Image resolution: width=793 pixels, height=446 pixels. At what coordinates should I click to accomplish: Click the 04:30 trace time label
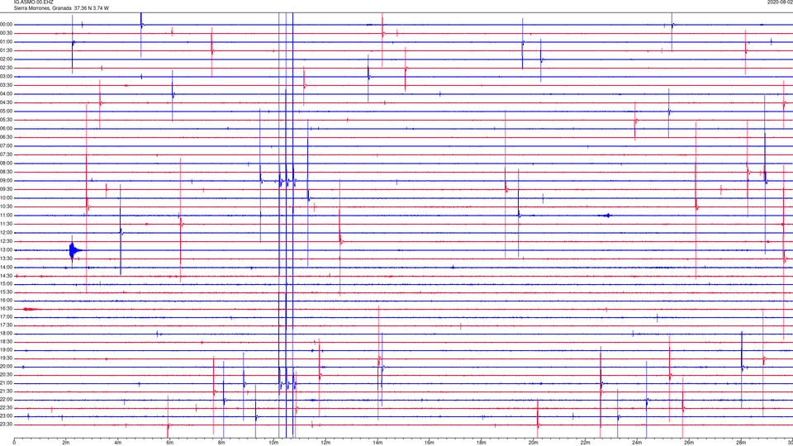[x=7, y=102]
